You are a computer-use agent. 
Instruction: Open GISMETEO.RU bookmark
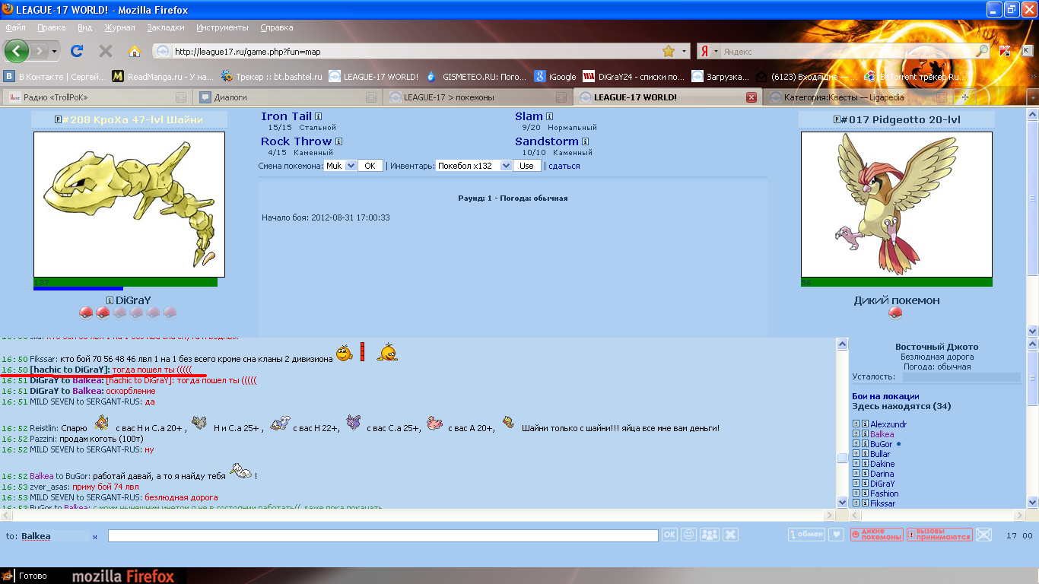point(476,76)
